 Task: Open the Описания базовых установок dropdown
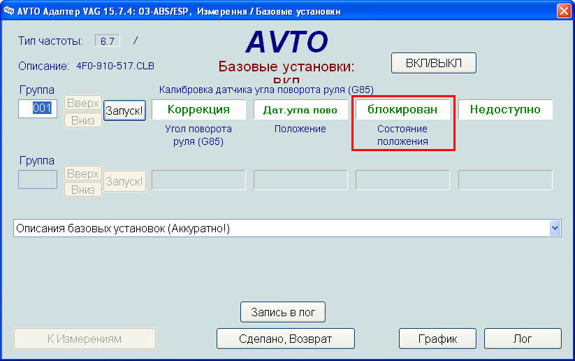click(x=287, y=229)
